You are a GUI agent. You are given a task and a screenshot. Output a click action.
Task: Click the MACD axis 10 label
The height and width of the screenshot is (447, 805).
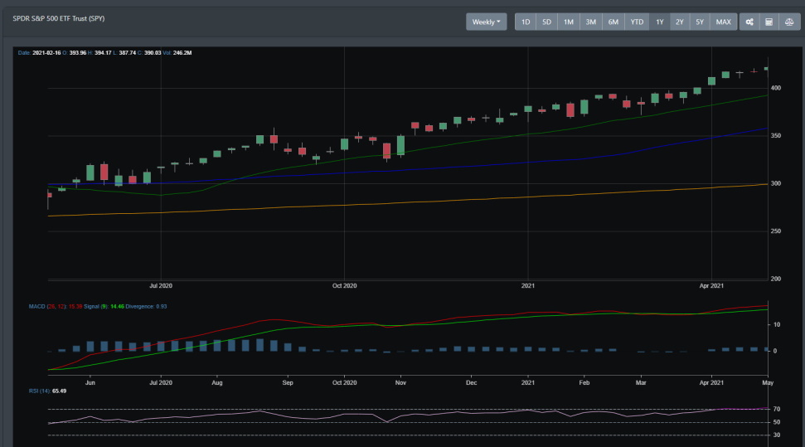777,325
